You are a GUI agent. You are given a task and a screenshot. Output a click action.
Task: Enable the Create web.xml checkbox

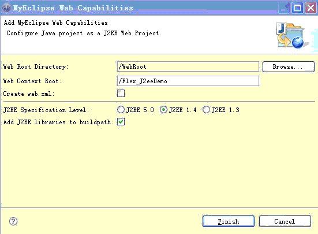(x=121, y=94)
